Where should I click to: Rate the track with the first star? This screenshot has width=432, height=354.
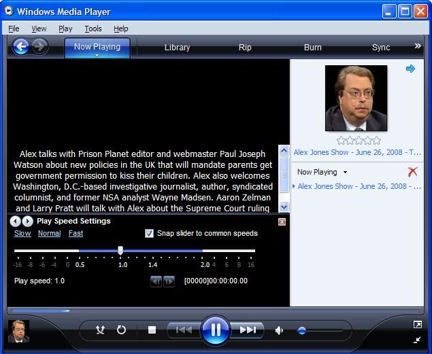(x=341, y=141)
